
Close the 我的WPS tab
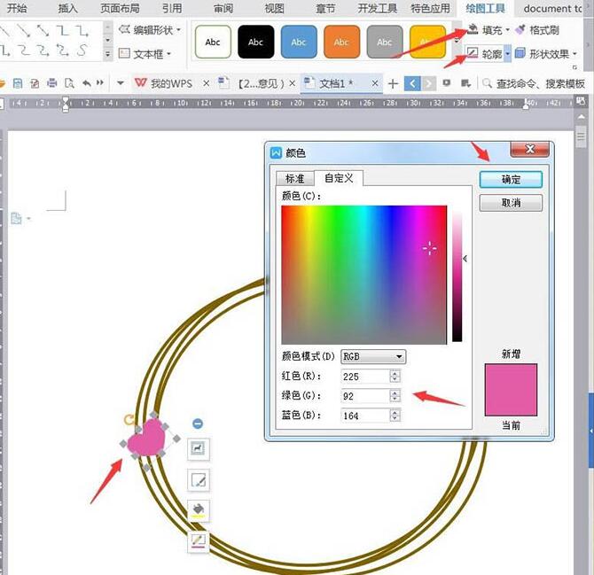tap(206, 83)
